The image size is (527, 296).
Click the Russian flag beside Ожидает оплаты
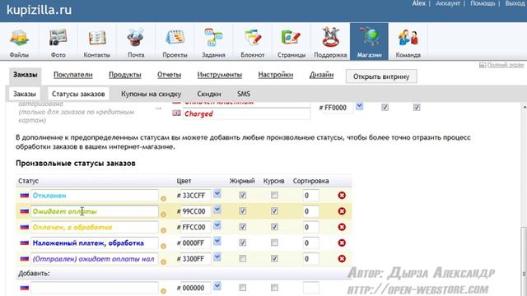(x=25, y=210)
